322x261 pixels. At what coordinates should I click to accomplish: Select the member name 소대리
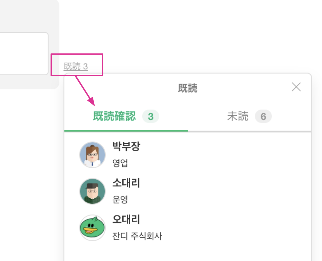126,183
